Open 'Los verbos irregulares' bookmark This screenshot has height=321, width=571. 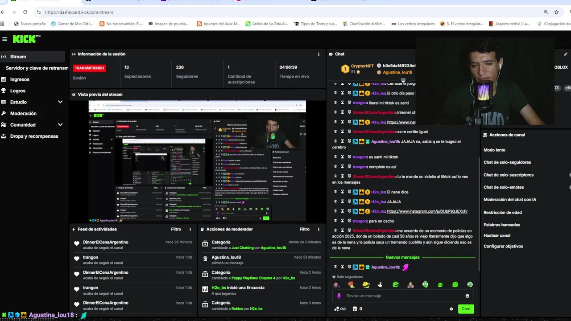[x=413, y=24]
